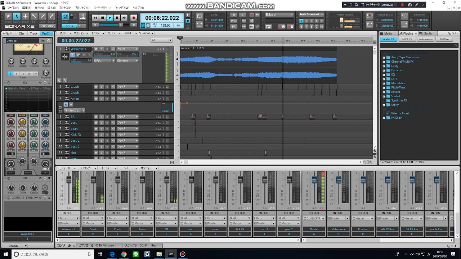The width and height of the screenshot is (461, 259).
Task: Mute the Kick FX track
Action: (x=96, y=135)
